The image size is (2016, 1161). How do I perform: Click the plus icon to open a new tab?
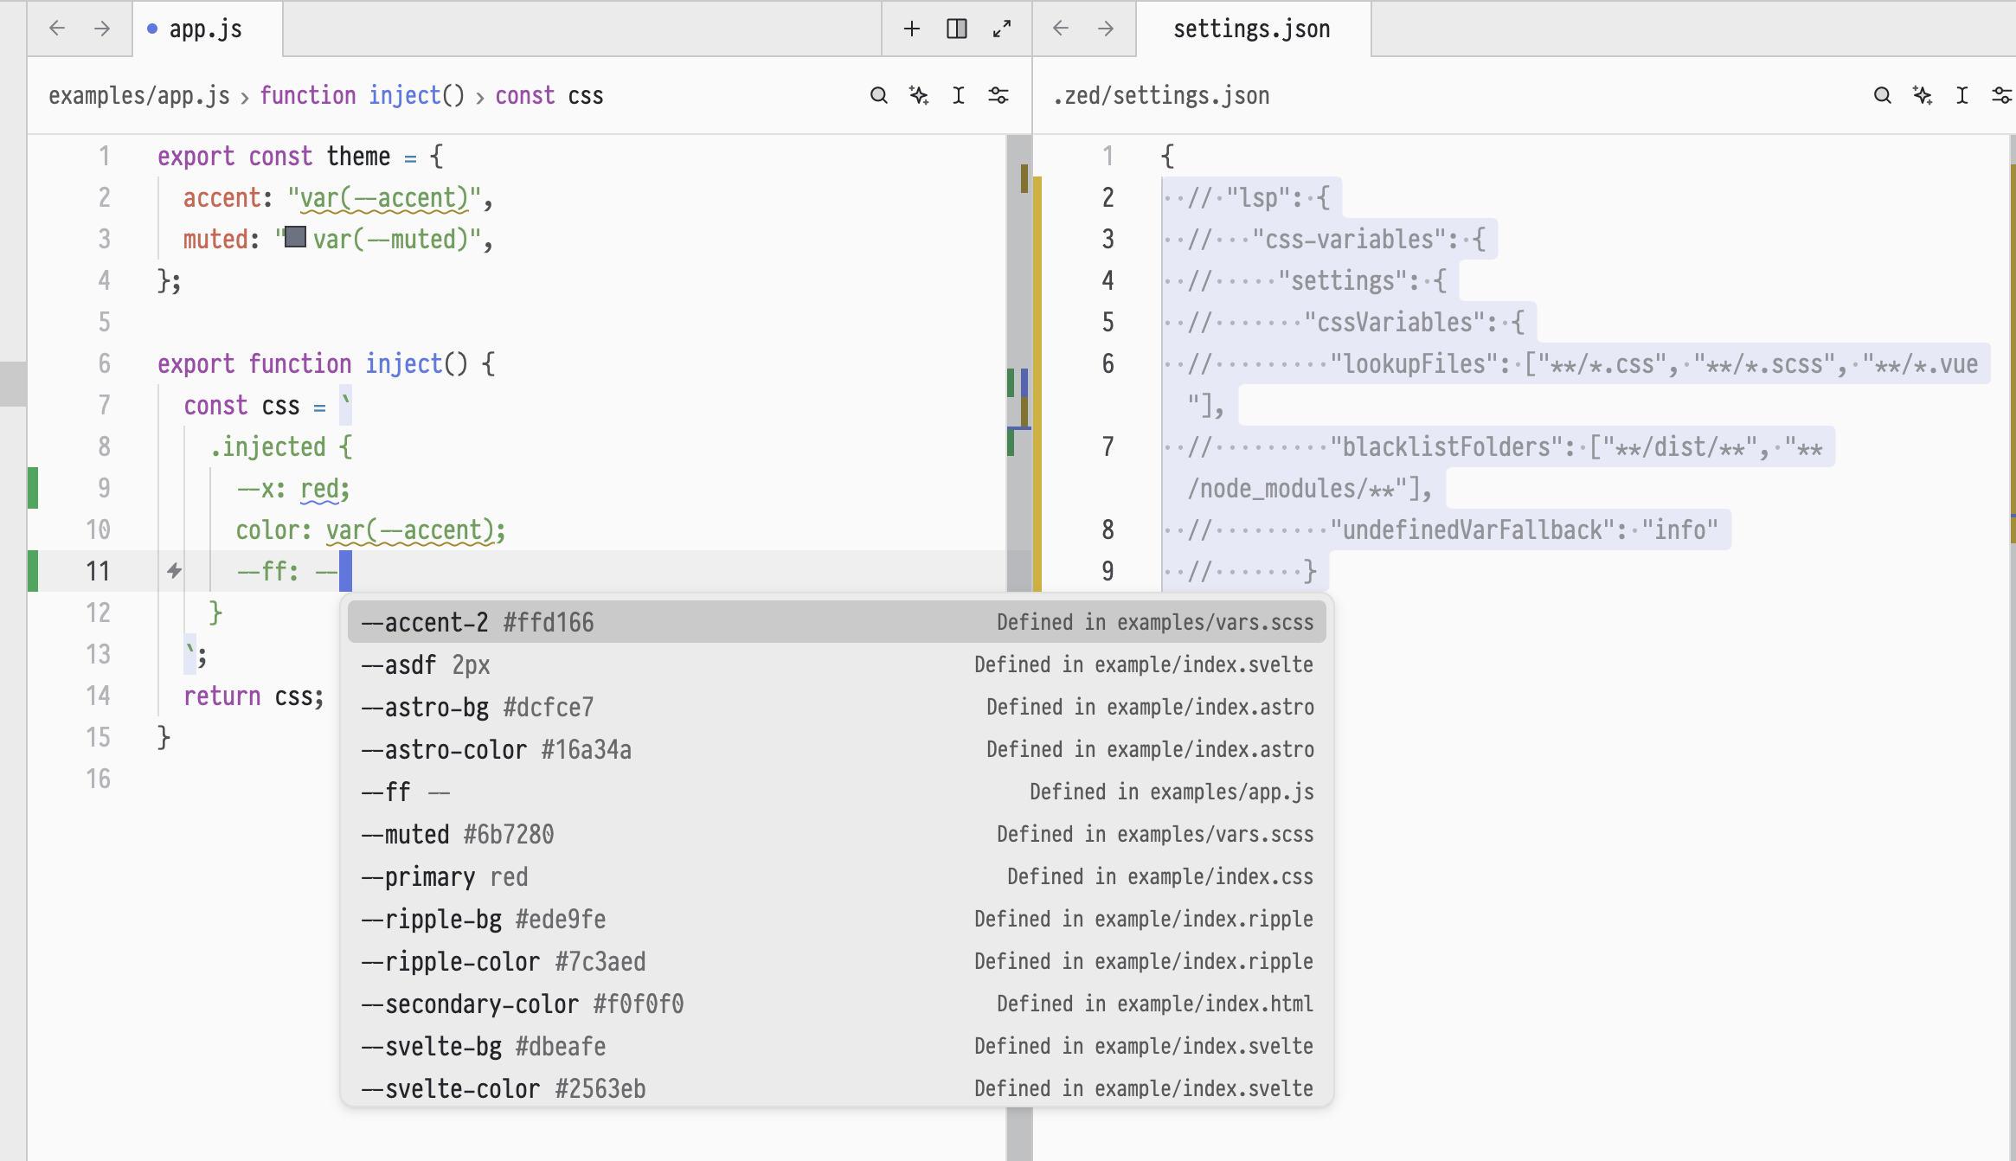[911, 29]
